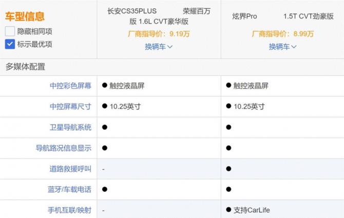Click the 炫界Pro model name
This screenshot has height=218, width=344.
[244, 16]
